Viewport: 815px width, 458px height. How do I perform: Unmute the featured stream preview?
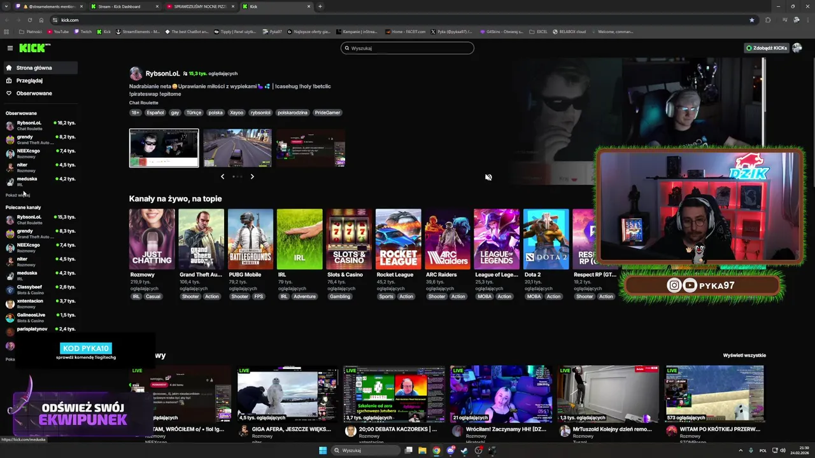coord(488,177)
